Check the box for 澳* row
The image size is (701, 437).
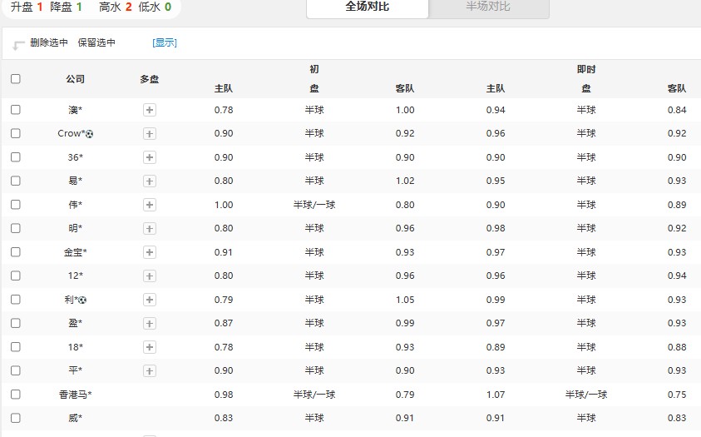coord(16,110)
